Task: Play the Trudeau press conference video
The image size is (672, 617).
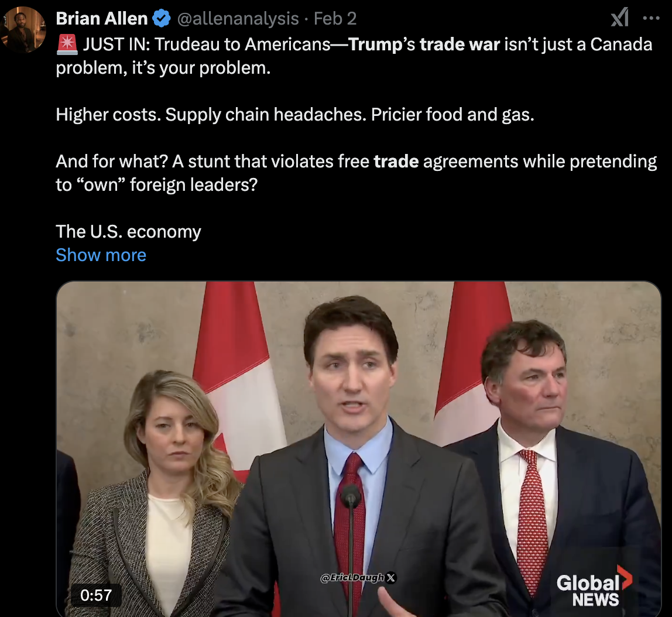Action: click(x=359, y=448)
